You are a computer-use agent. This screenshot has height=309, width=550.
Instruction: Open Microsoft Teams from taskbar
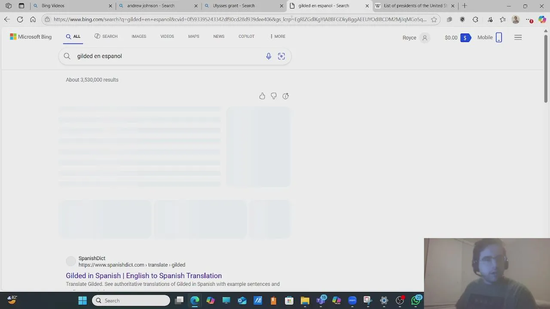(x=321, y=300)
